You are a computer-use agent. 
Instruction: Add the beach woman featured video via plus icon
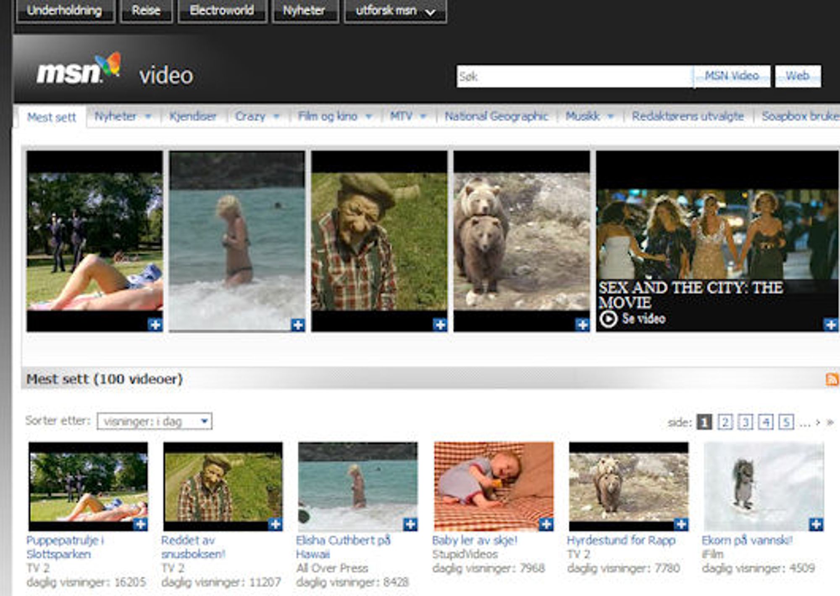(298, 325)
